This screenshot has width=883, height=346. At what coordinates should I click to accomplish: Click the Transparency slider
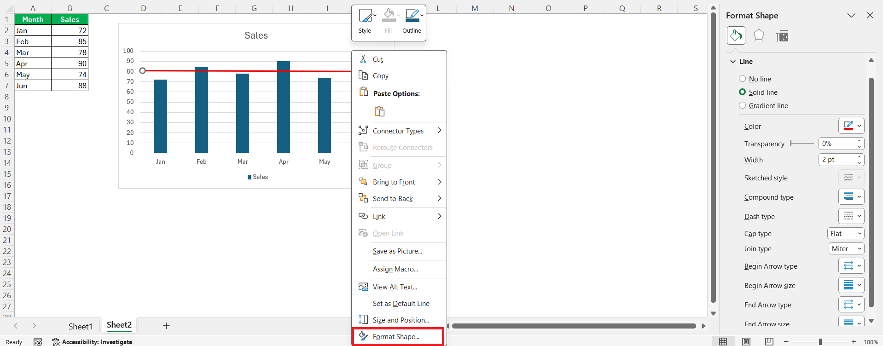pyautogui.click(x=802, y=144)
